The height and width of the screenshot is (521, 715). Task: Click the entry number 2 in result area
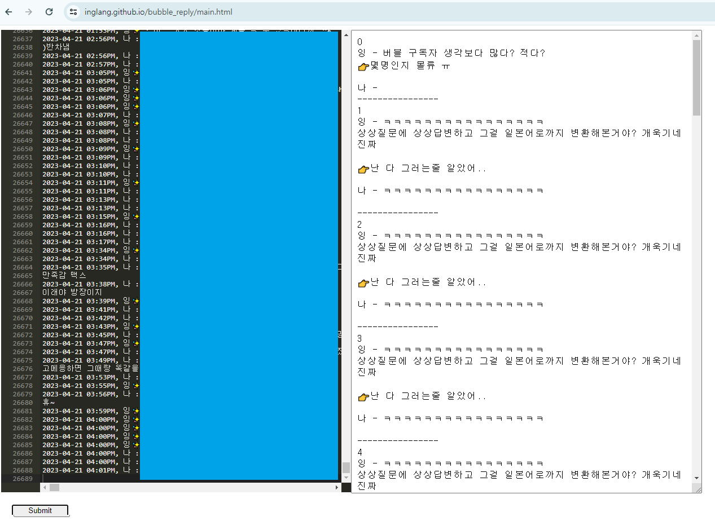[360, 224]
